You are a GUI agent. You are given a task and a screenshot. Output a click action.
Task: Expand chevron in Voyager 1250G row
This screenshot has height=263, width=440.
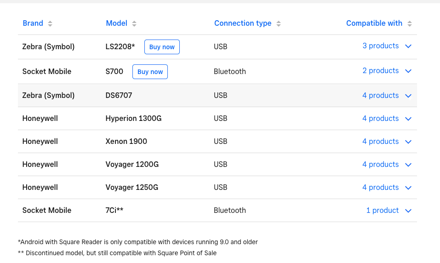(x=408, y=188)
